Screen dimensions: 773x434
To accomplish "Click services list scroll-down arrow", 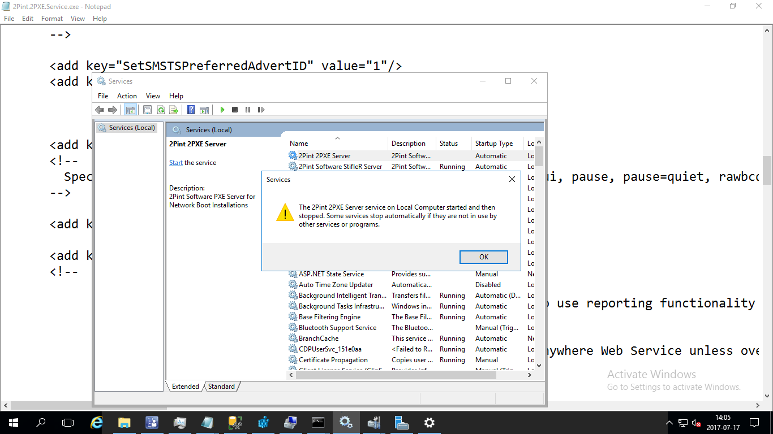I will [x=539, y=366].
